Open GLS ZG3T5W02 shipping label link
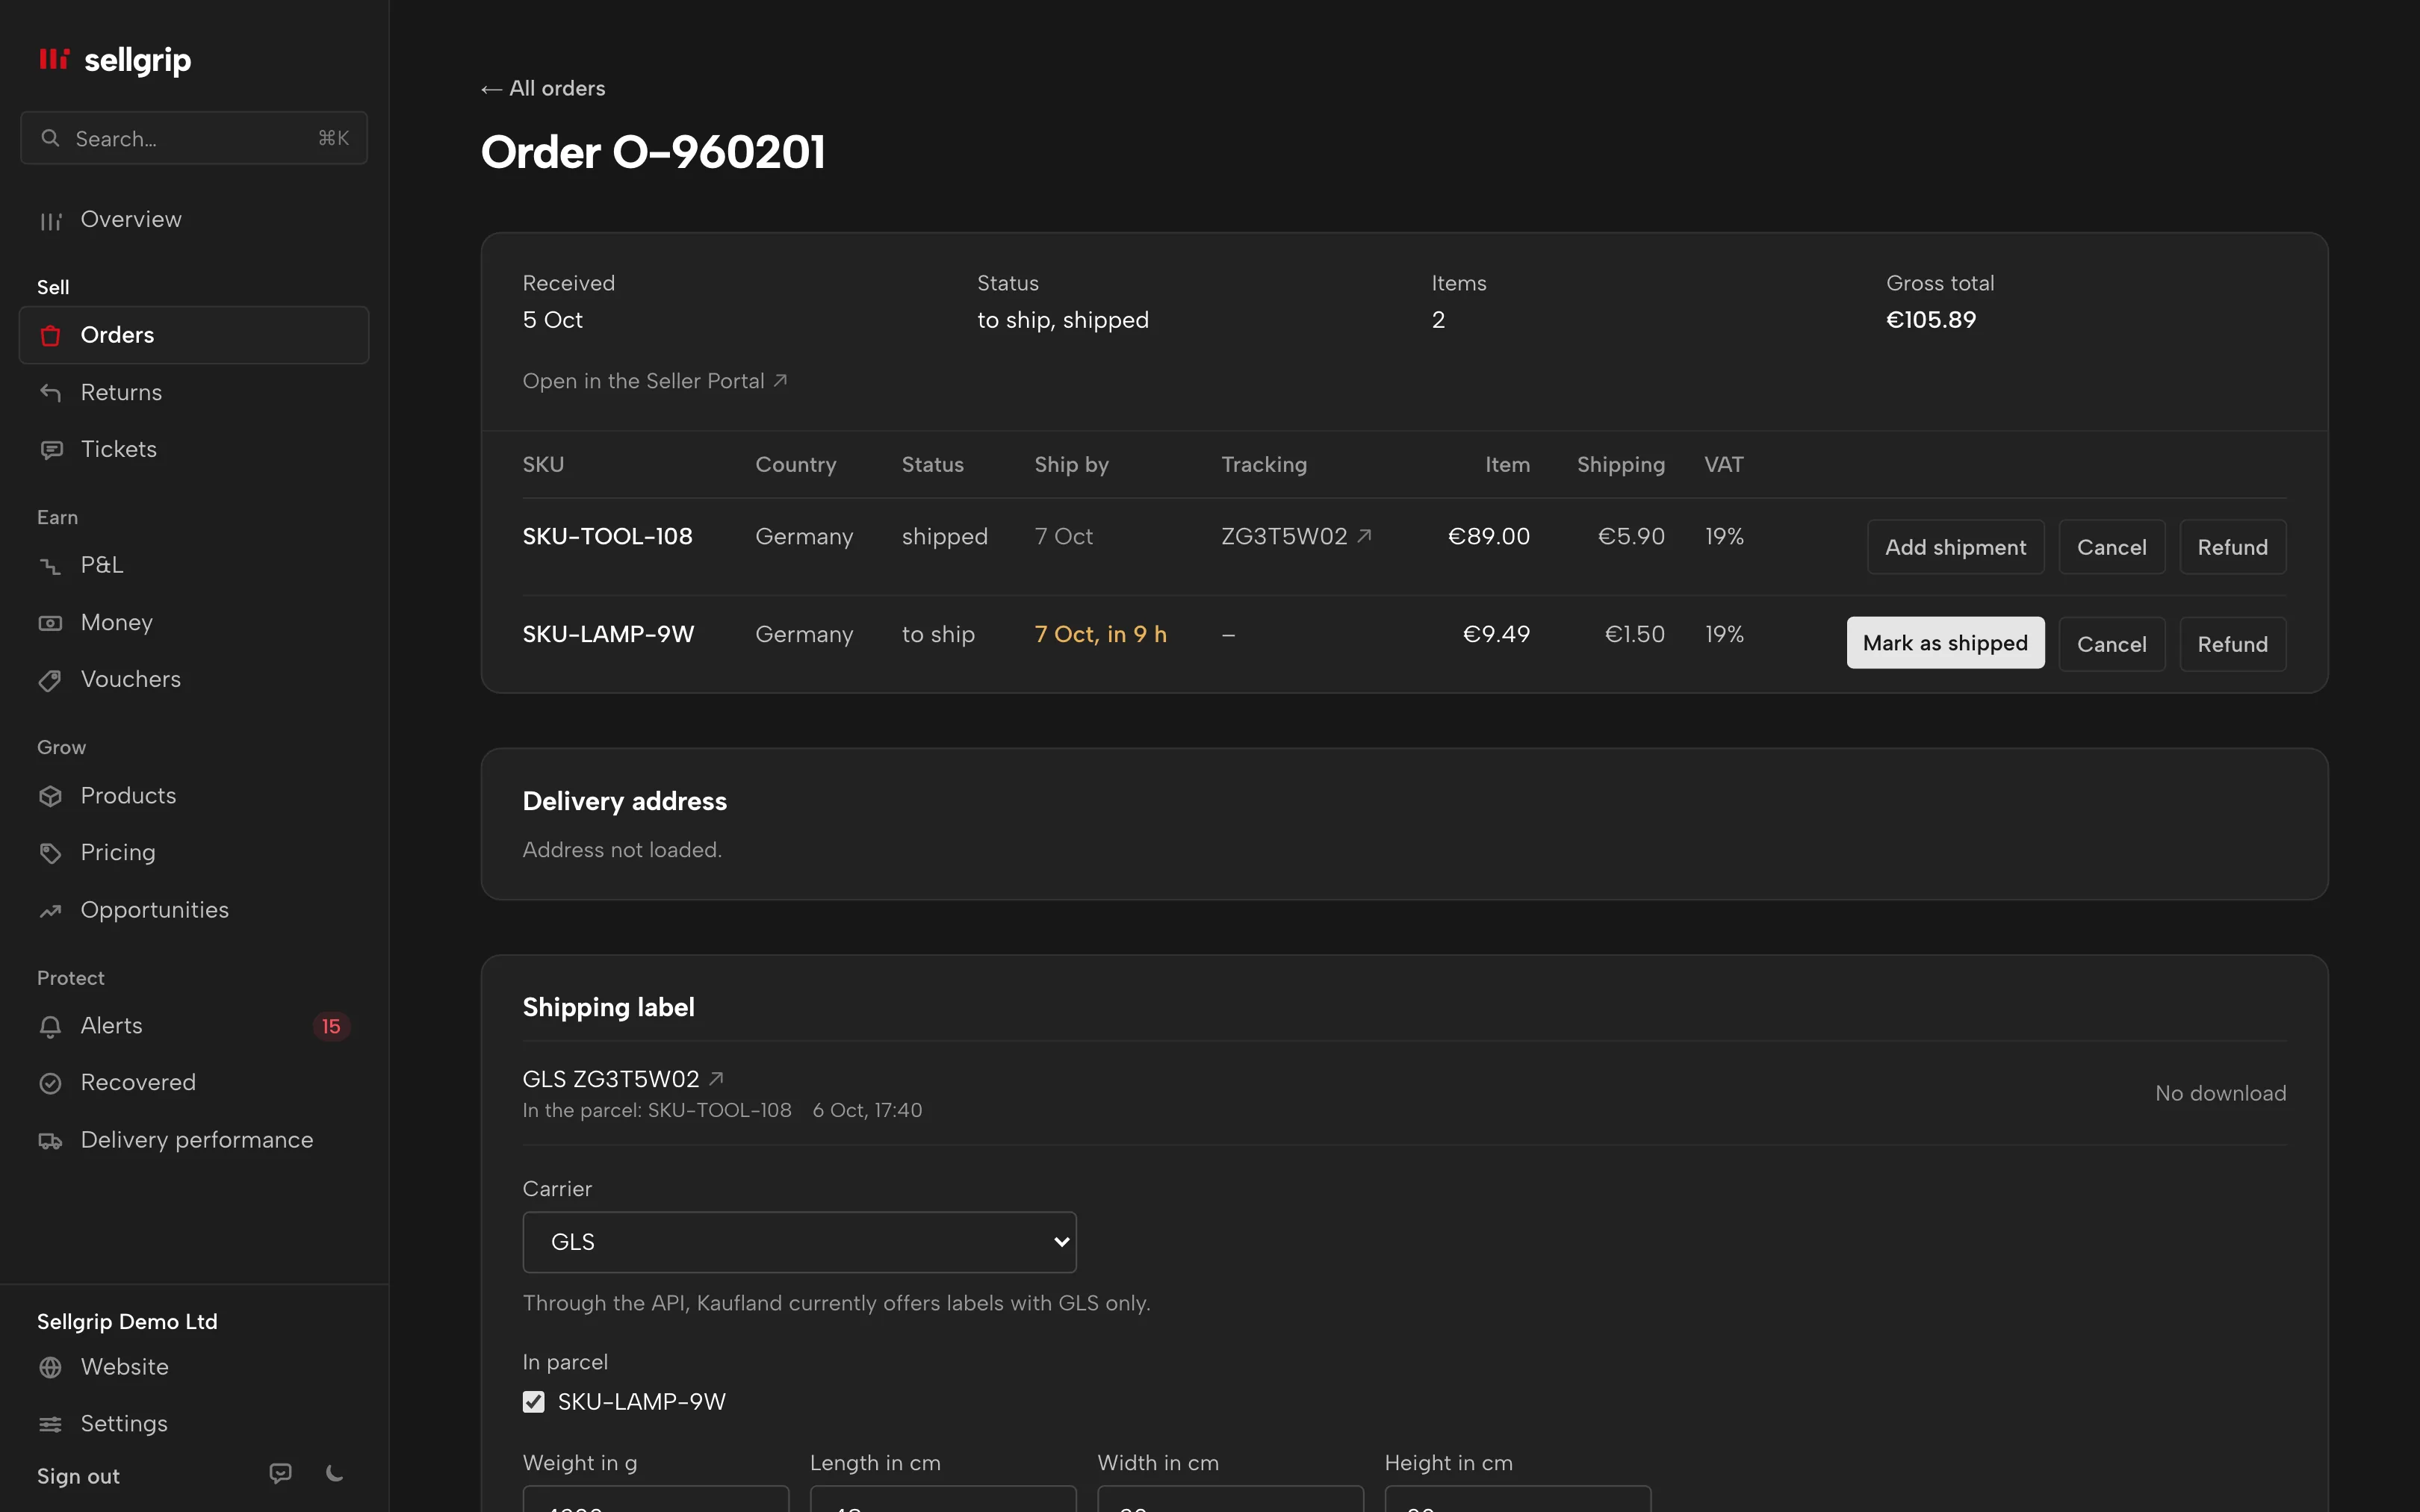The width and height of the screenshot is (2420, 1512). (623, 1079)
